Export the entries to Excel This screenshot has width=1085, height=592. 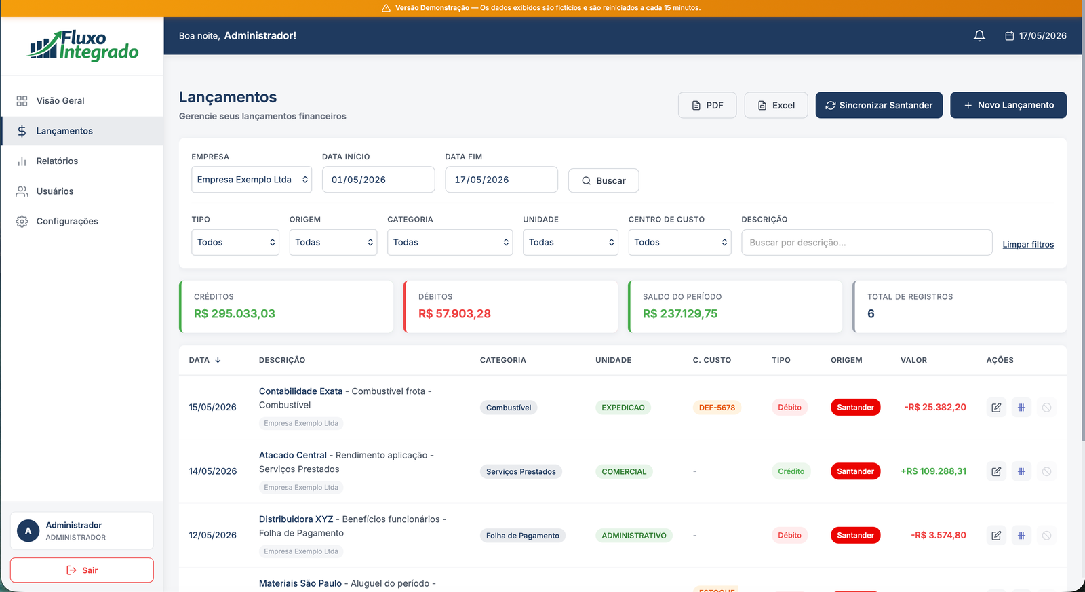pyautogui.click(x=776, y=105)
